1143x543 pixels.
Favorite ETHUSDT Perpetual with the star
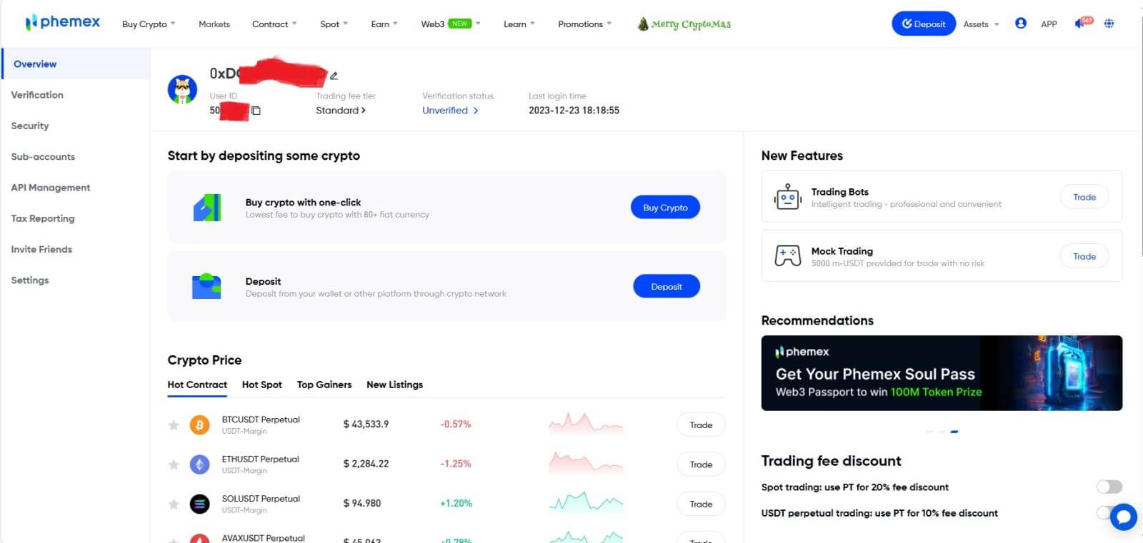coord(174,465)
